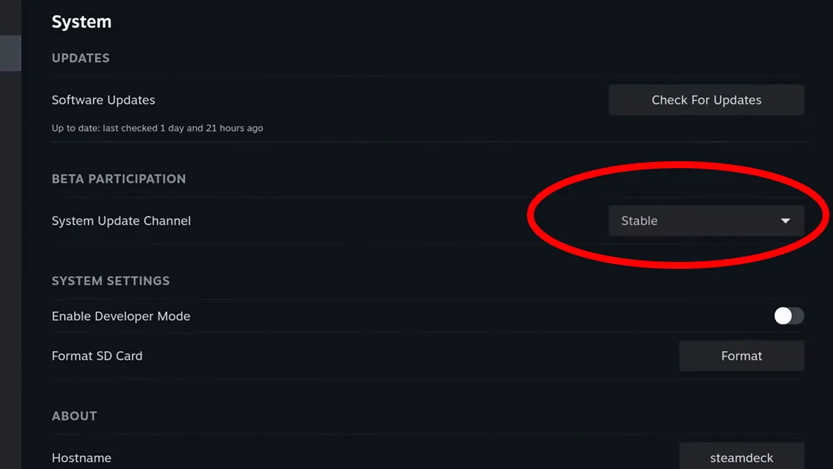The image size is (833, 469).
Task: Click the 'Up to date: last checked' status text
Action: pos(157,128)
